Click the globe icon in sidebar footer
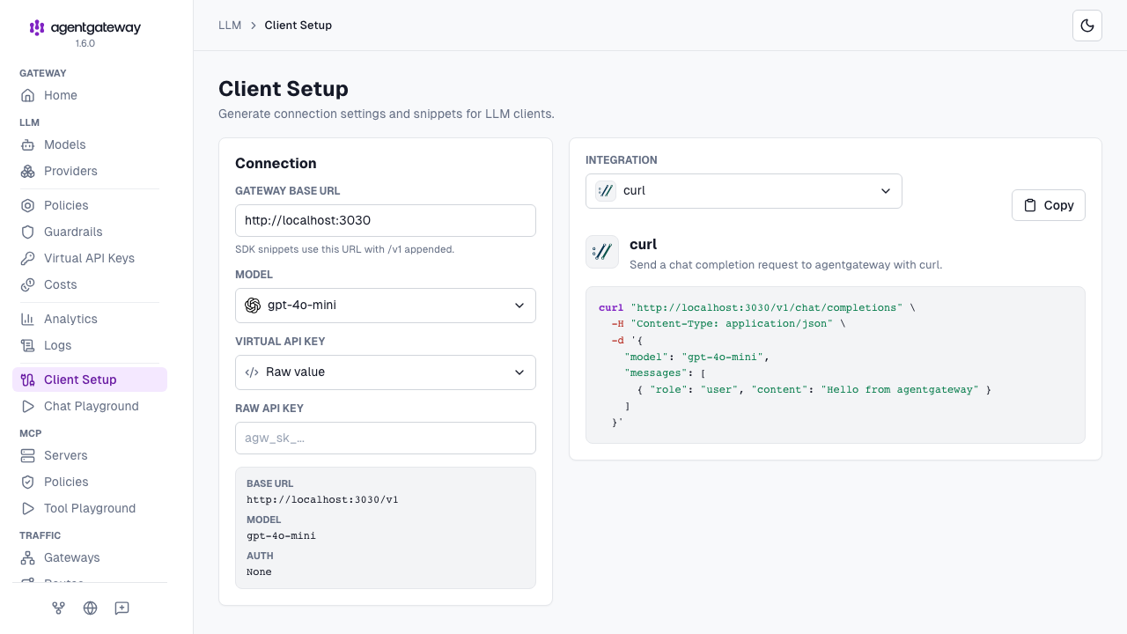Viewport: 1127px width, 634px height. tap(90, 608)
